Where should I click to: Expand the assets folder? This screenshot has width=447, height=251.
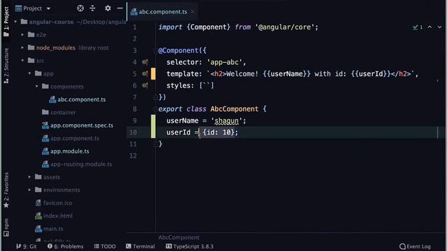(x=29, y=176)
